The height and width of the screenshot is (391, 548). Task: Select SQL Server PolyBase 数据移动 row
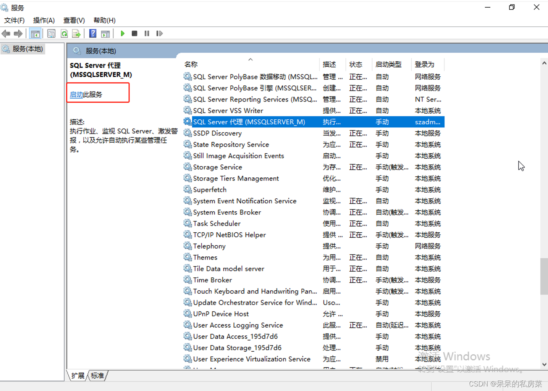point(313,77)
